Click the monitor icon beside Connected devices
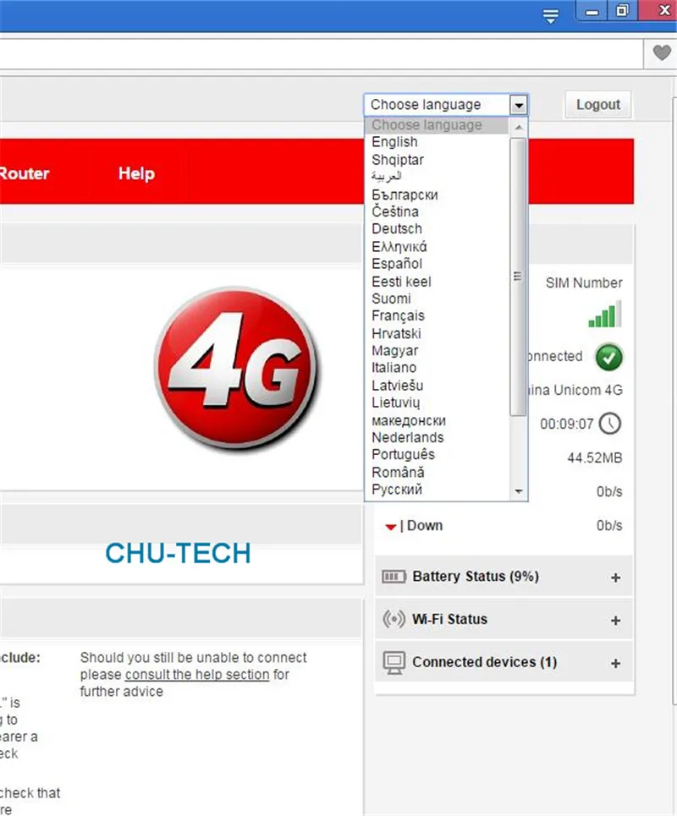This screenshot has height=816, width=677. point(394,663)
